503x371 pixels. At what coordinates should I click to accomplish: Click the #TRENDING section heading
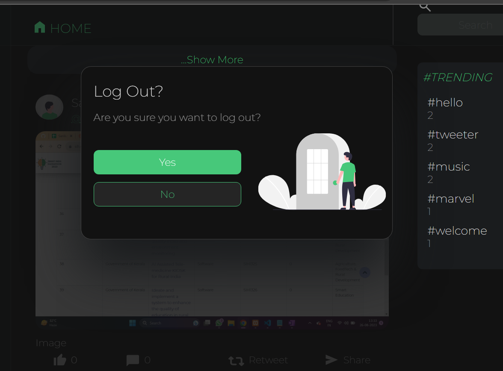tap(457, 77)
